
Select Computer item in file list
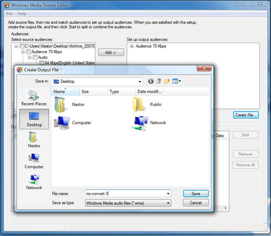coord(72,123)
